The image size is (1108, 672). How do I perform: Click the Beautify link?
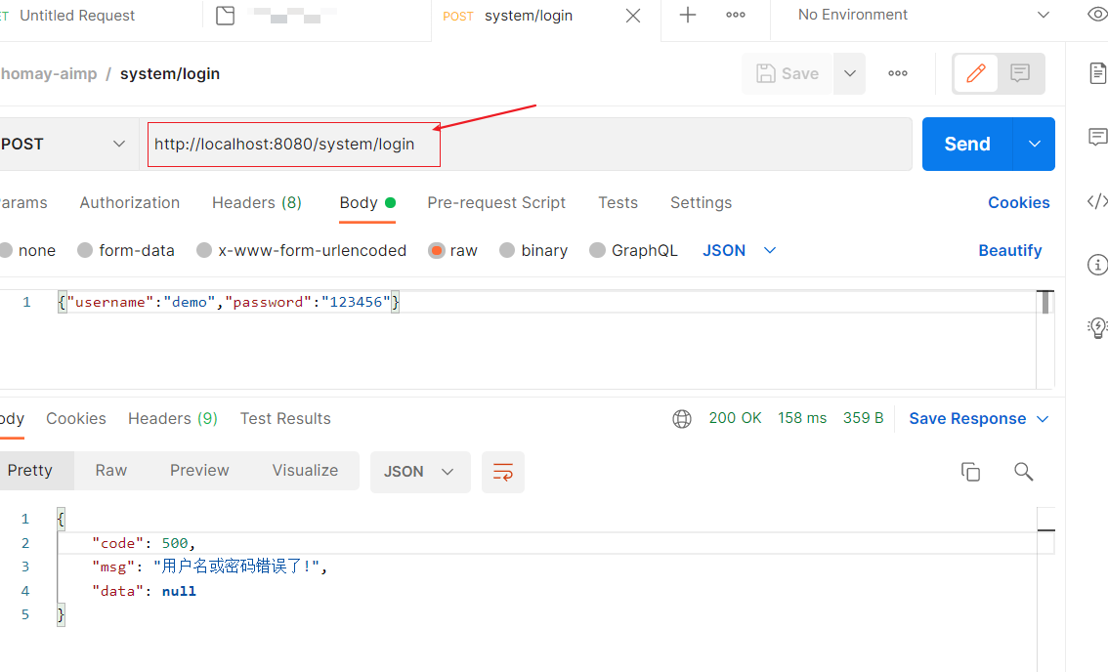[1009, 250]
